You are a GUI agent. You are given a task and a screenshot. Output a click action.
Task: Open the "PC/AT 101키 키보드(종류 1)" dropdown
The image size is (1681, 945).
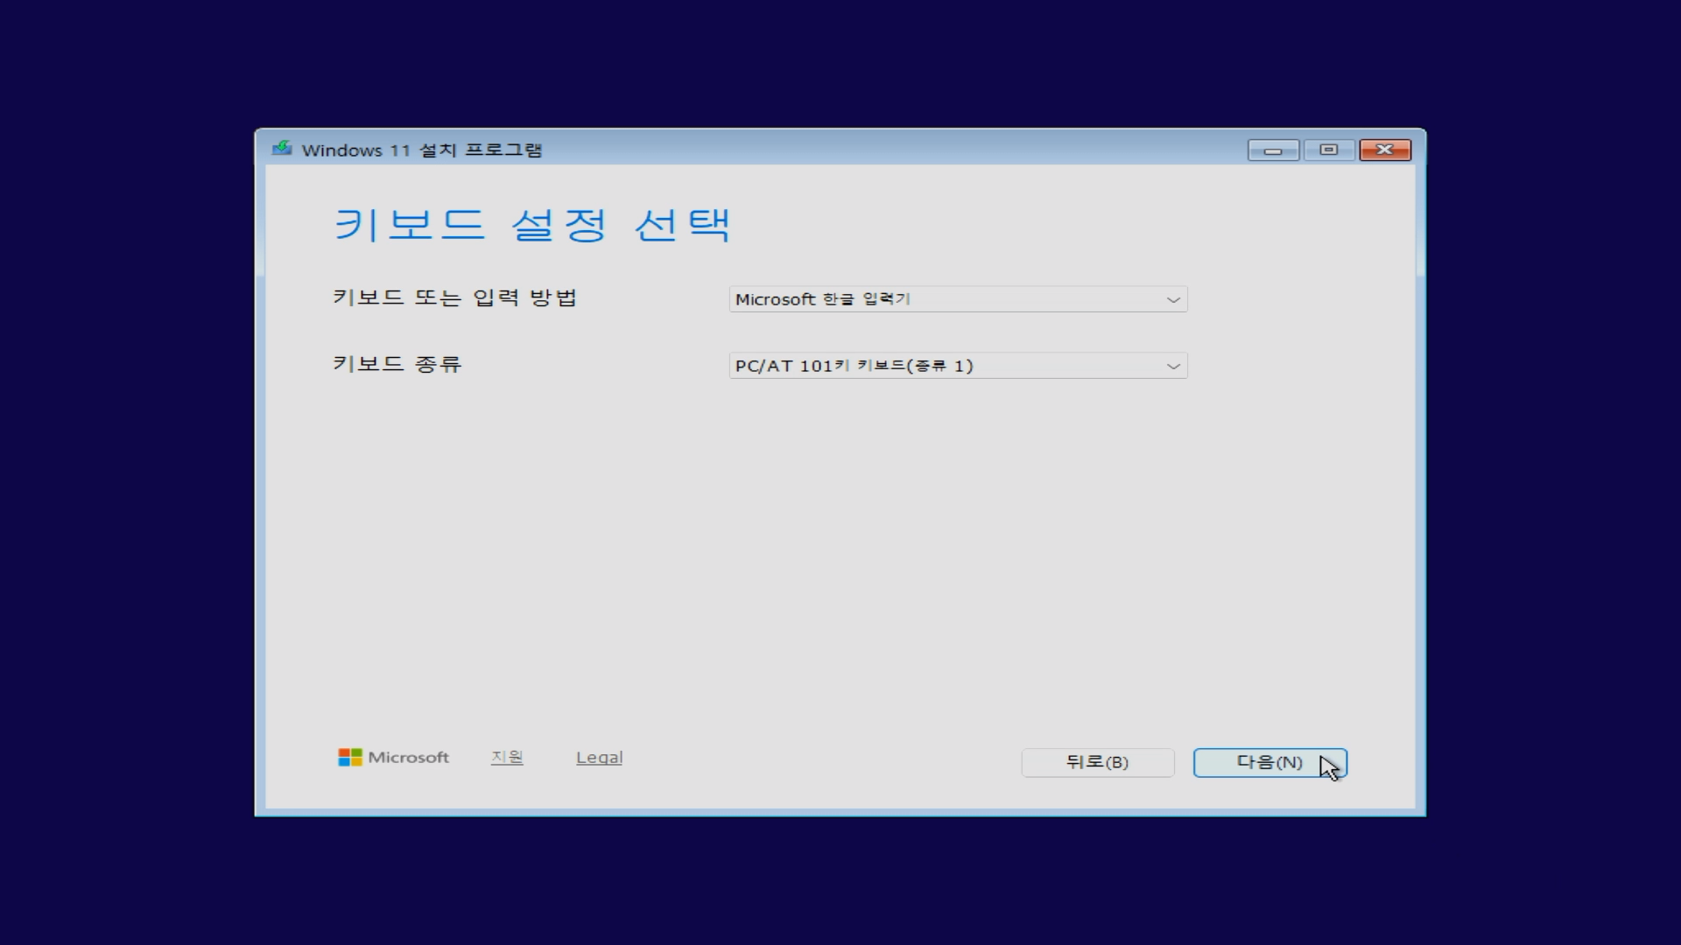coord(957,365)
